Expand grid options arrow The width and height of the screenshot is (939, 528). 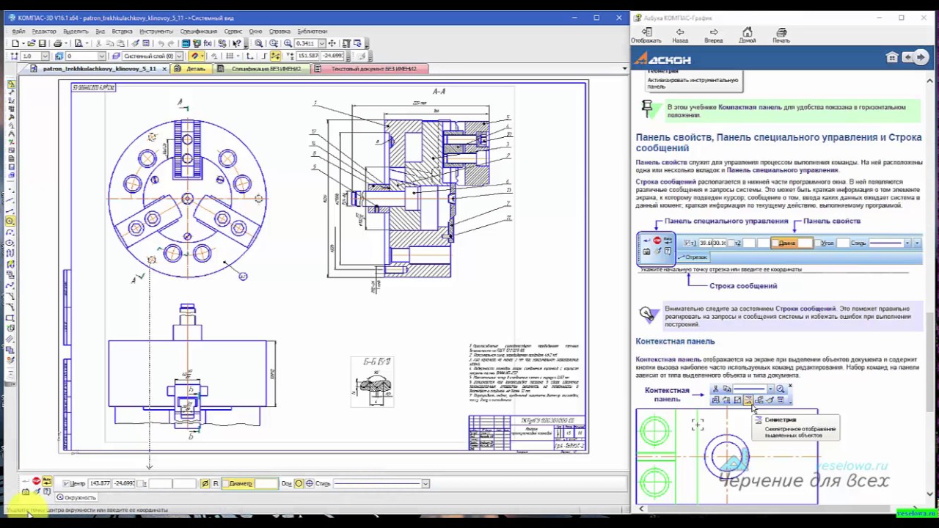pos(238,56)
